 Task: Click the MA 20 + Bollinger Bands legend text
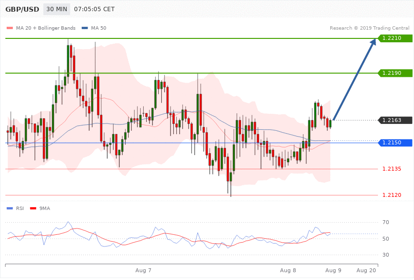coord(46,28)
